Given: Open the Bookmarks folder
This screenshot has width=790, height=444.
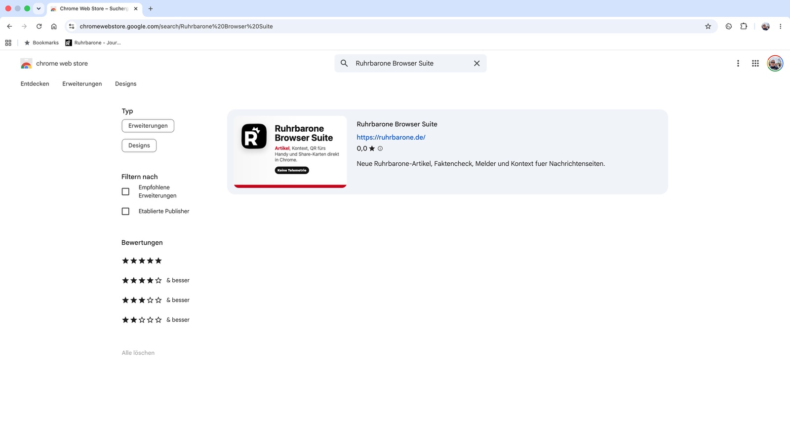Looking at the screenshot, I should [41, 43].
